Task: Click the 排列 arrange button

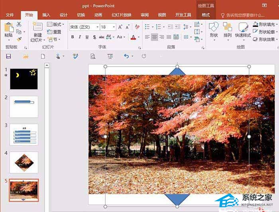Action: click(x=228, y=32)
